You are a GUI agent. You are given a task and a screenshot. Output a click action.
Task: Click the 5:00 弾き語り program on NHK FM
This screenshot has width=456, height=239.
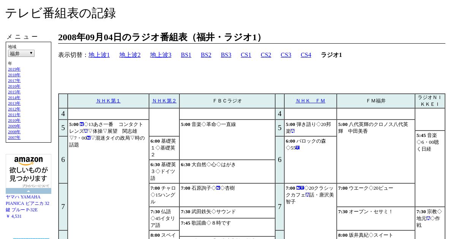tap(310, 128)
